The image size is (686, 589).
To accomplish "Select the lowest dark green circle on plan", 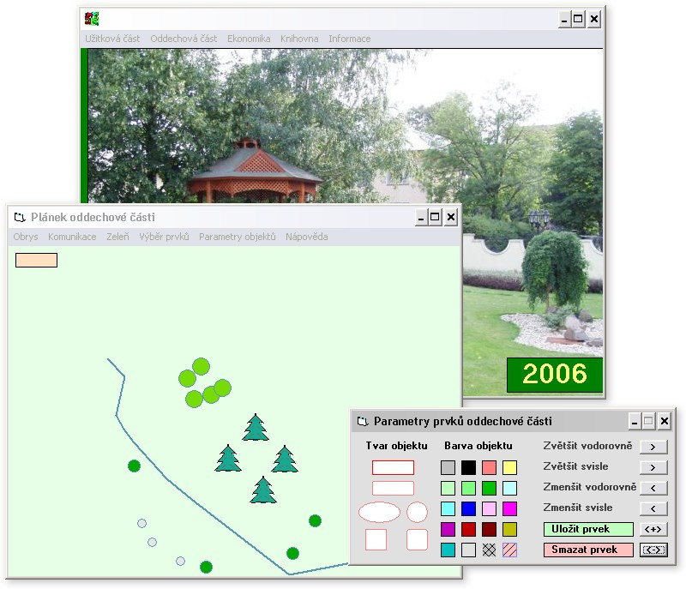I will click(206, 567).
